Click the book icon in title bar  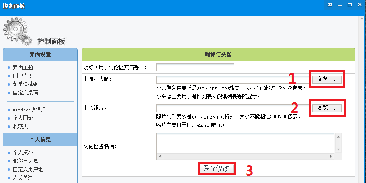330,5
